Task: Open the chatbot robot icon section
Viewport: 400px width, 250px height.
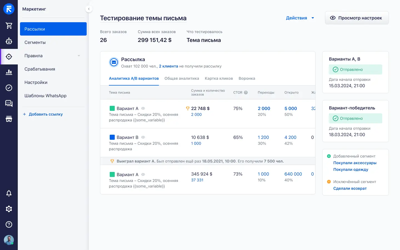Action: click(9, 41)
